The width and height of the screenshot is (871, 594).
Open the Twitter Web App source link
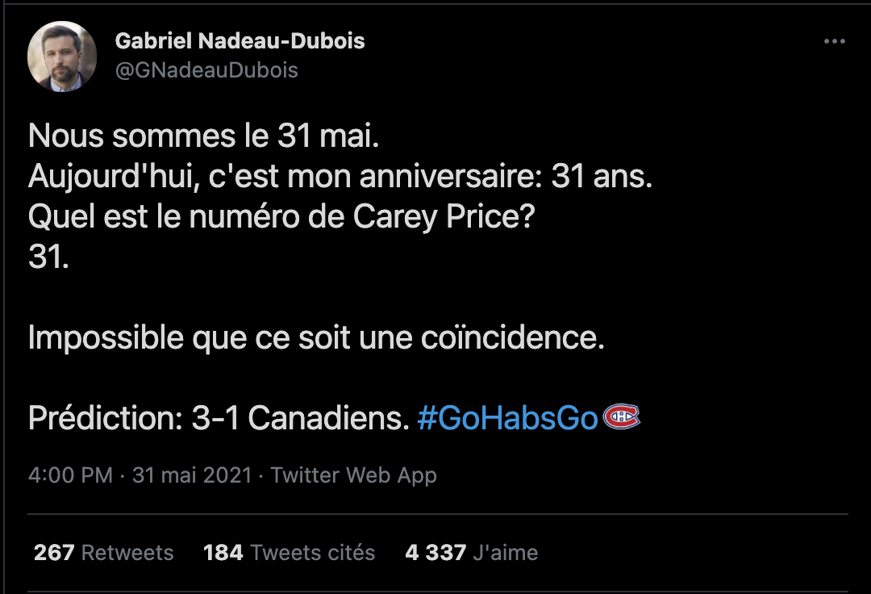(353, 475)
